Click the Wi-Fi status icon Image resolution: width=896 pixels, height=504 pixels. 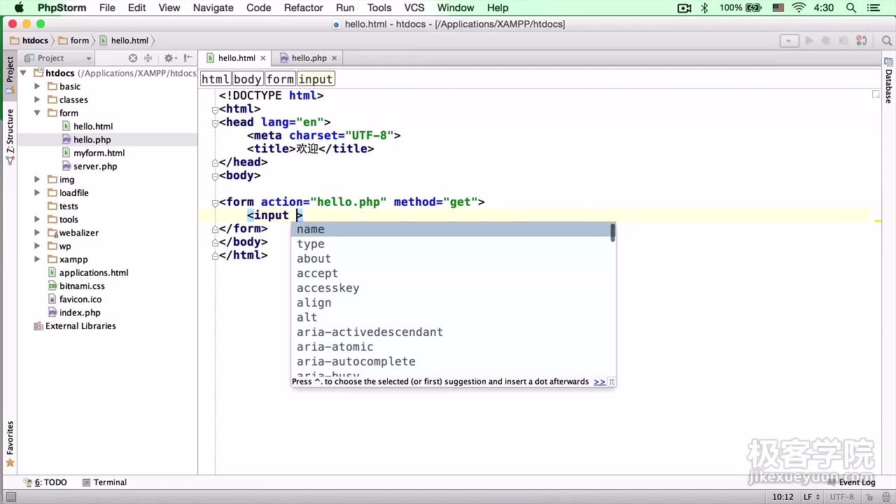coord(799,8)
